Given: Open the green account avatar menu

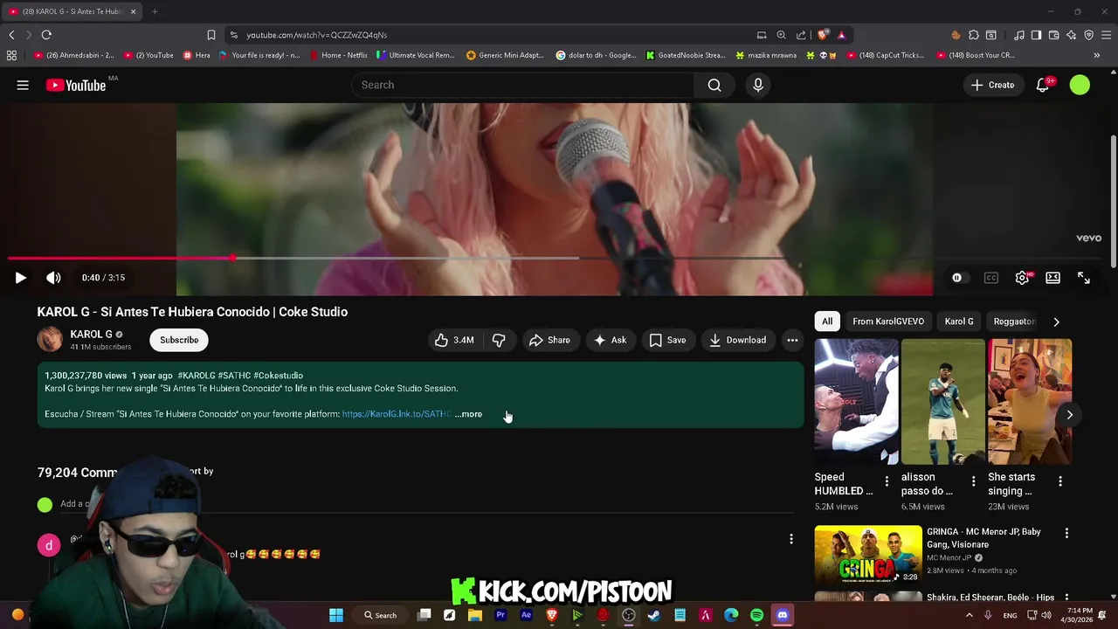Looking at the screenshot, I should coord(1080,85).
